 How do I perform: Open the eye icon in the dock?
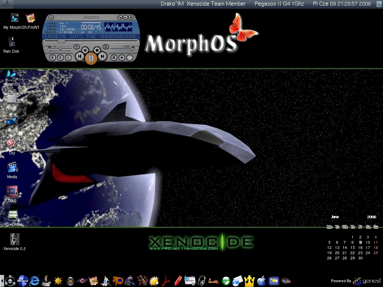(285, 281)
